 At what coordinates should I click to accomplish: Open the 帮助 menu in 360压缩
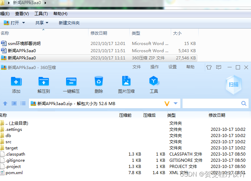click(190, 67)
